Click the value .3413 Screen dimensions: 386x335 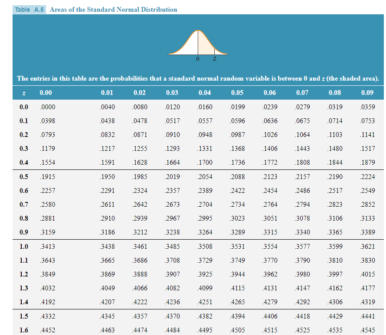(47, 246)
